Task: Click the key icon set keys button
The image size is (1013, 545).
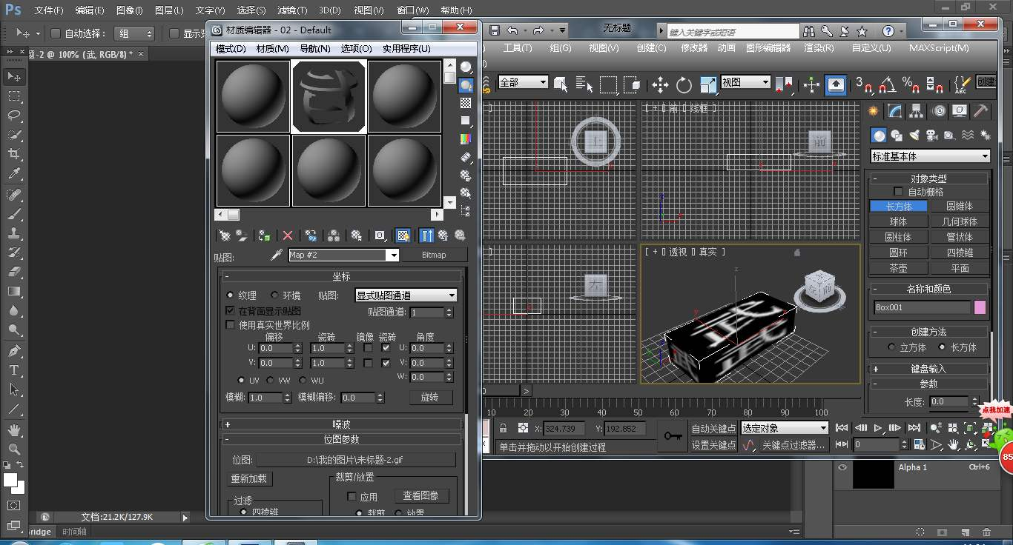Action: click(x=673, y=436)
